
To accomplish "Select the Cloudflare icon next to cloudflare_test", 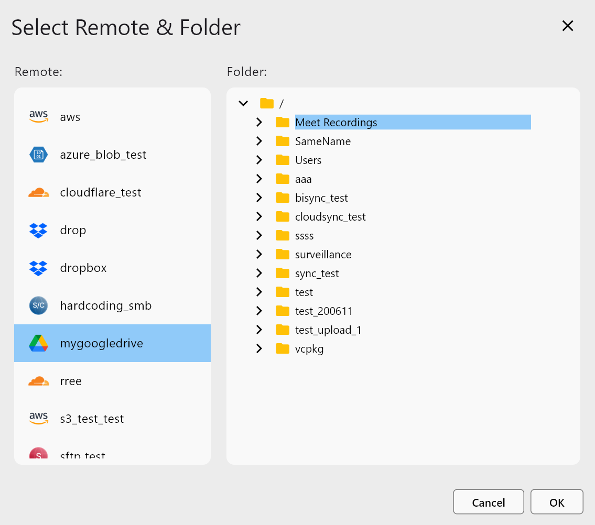I will 38,192.
